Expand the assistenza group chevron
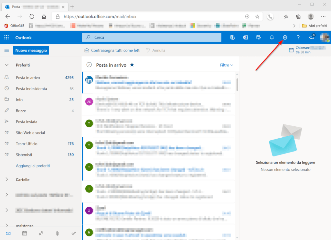Screen dimensions: 331x240 [x=7, y=225]
